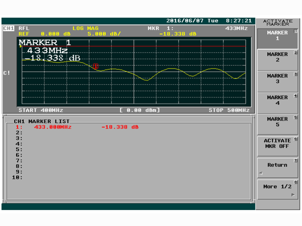Click the date and time display

pyautogui.click(x=209, y=21)
